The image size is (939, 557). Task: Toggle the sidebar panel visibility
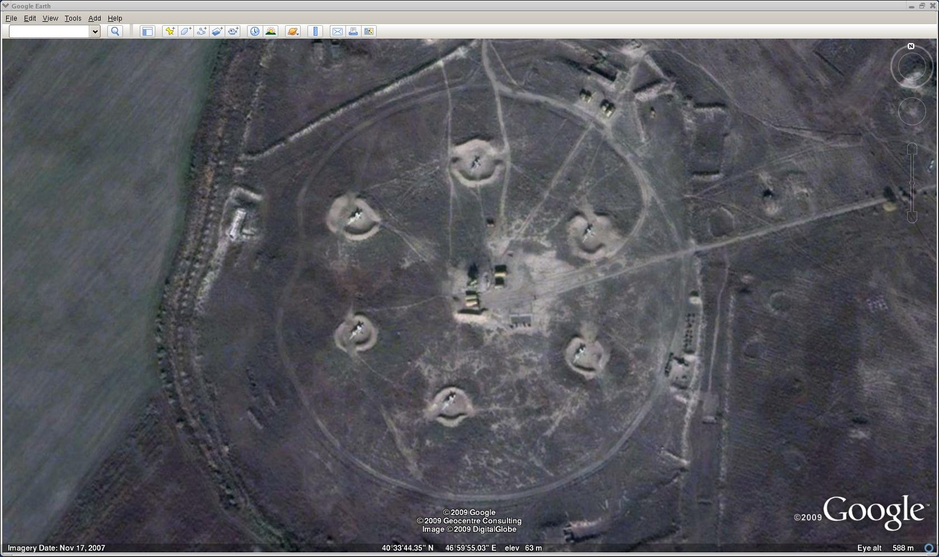147,31
